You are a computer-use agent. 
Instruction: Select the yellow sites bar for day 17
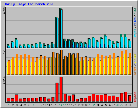(72, 65)
